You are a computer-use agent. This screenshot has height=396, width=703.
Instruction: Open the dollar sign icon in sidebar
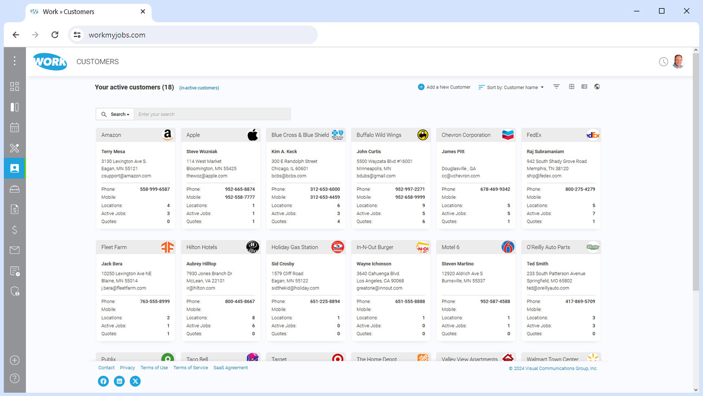click(x=15, y=230)
